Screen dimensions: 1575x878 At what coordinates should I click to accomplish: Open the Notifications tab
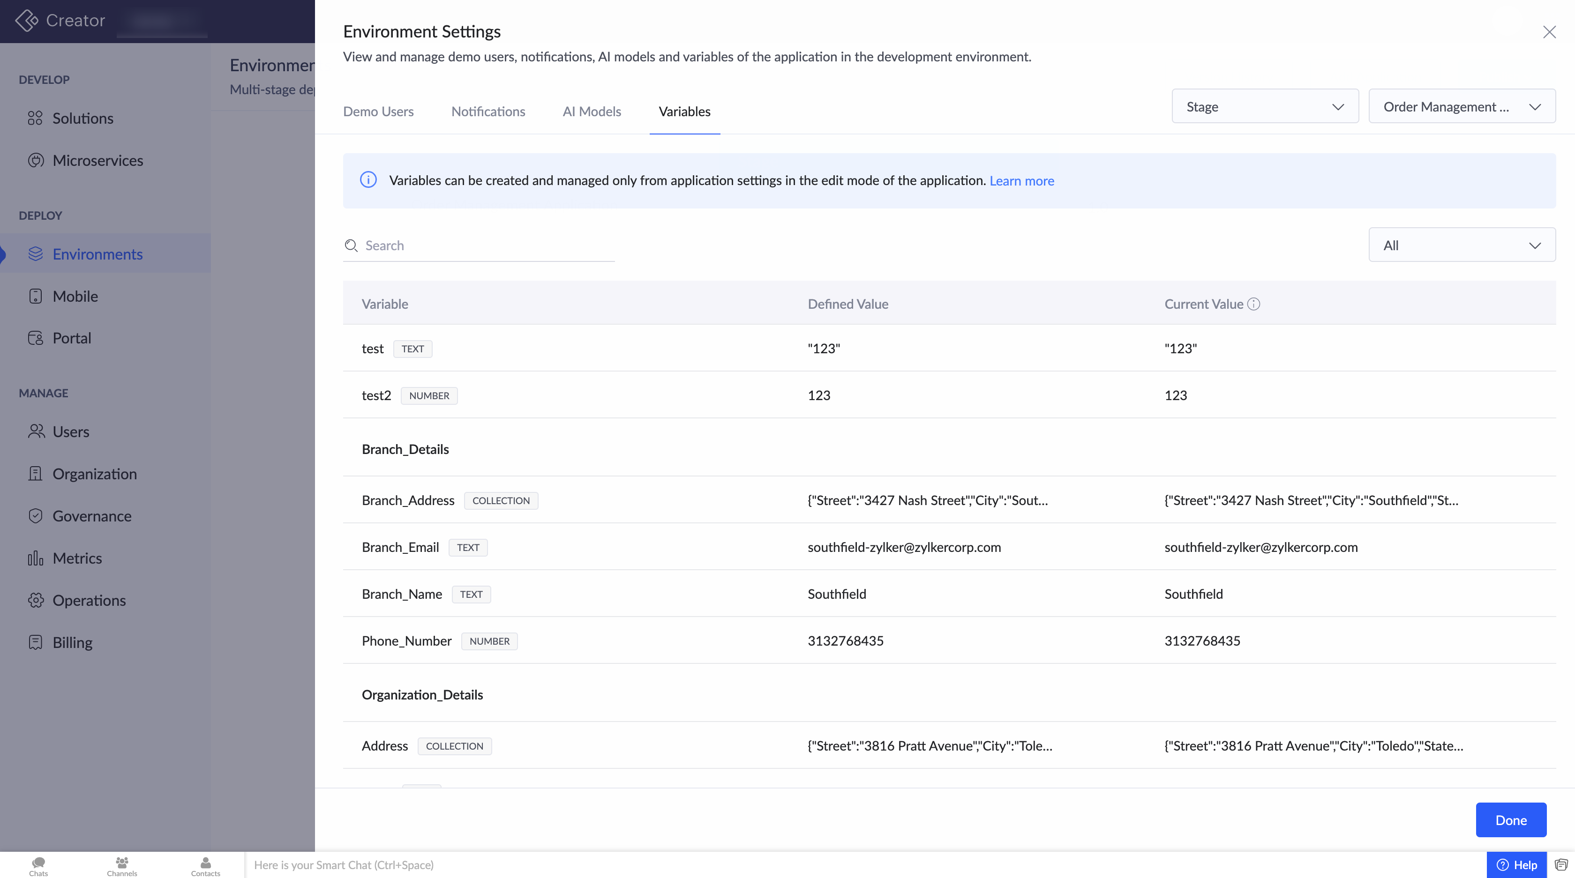pos(488,111)
